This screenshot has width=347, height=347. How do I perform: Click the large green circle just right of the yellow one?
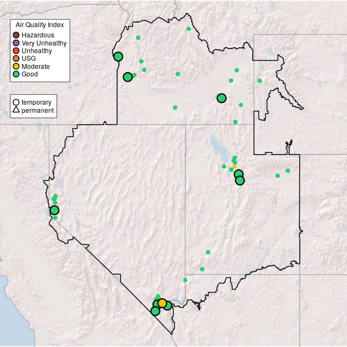(168, 305)
